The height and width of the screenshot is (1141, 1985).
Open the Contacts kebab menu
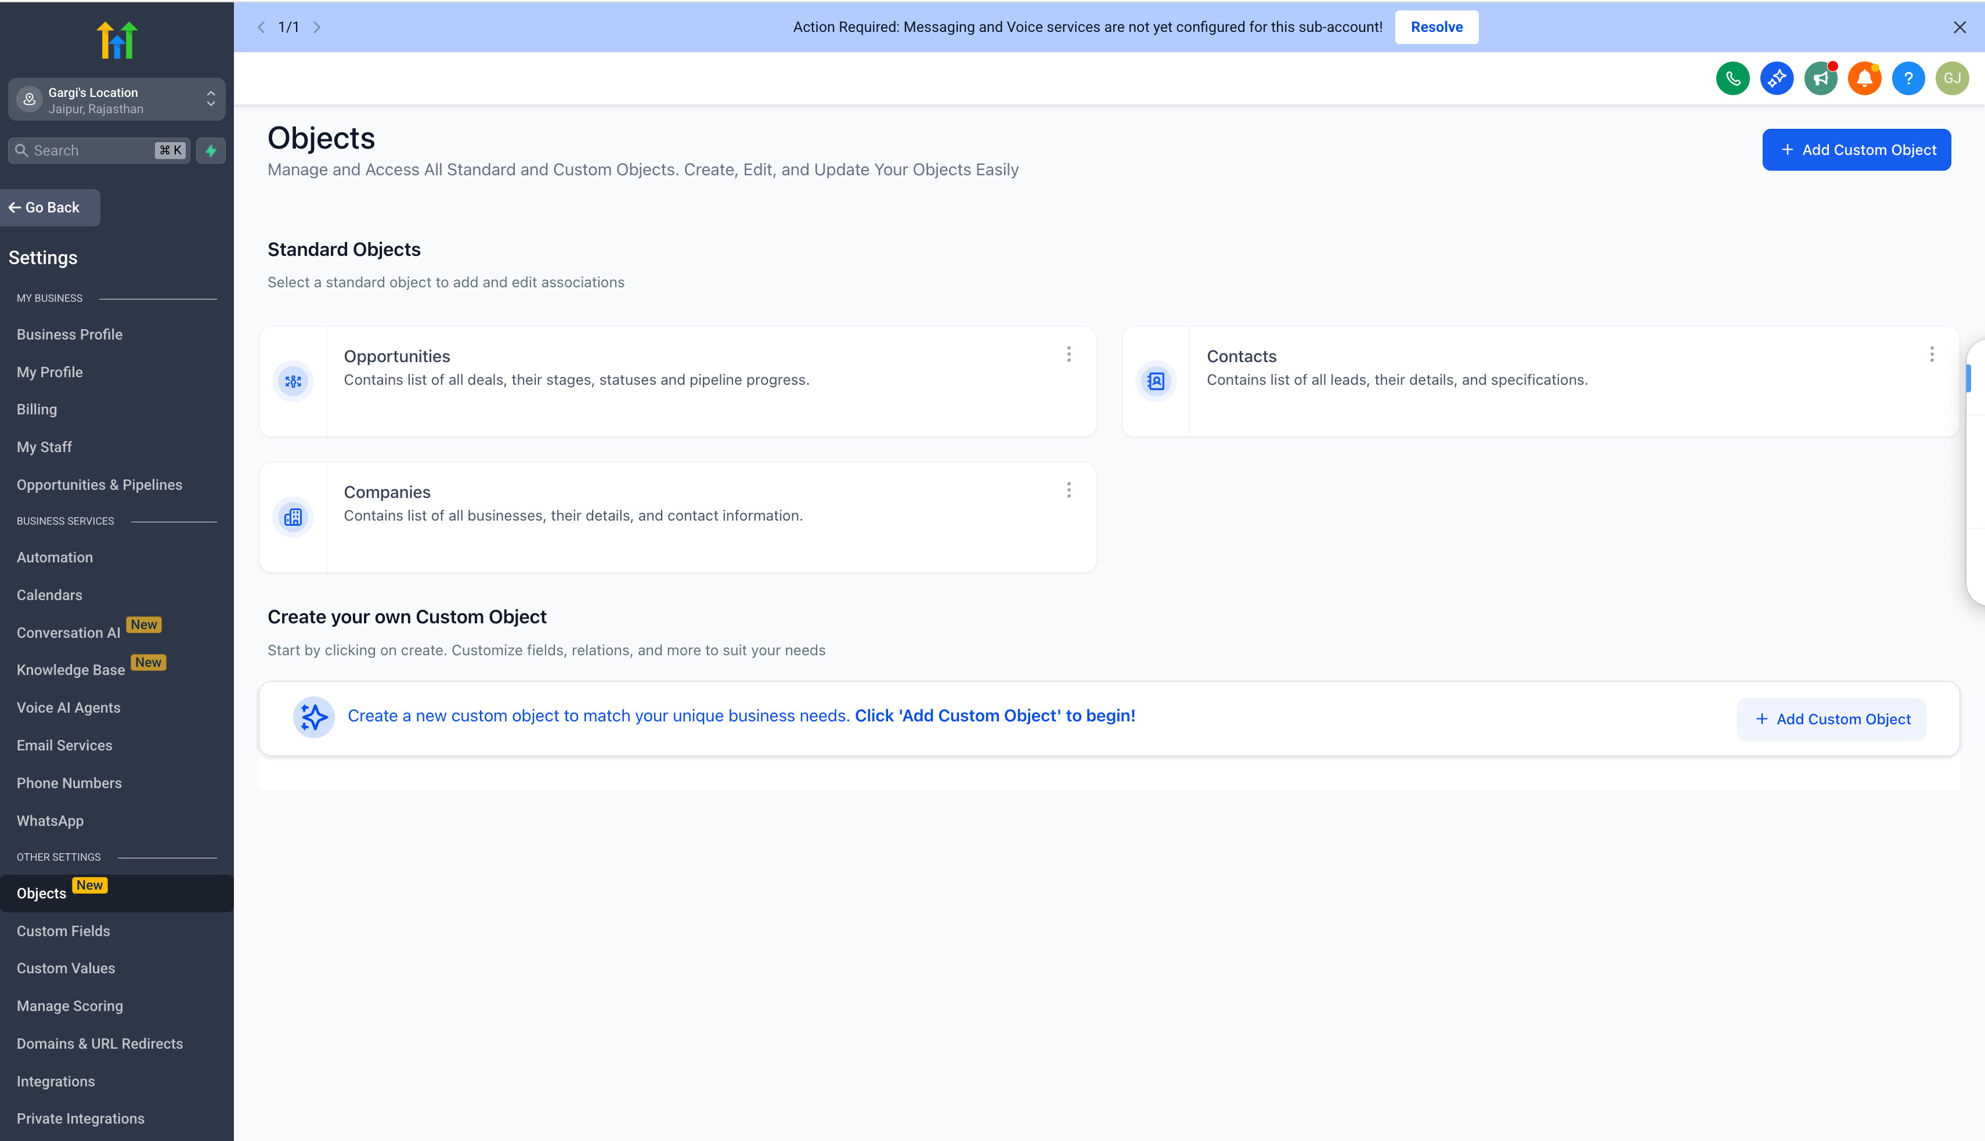1932,354
